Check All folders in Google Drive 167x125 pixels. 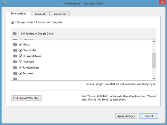click(20, 33)
